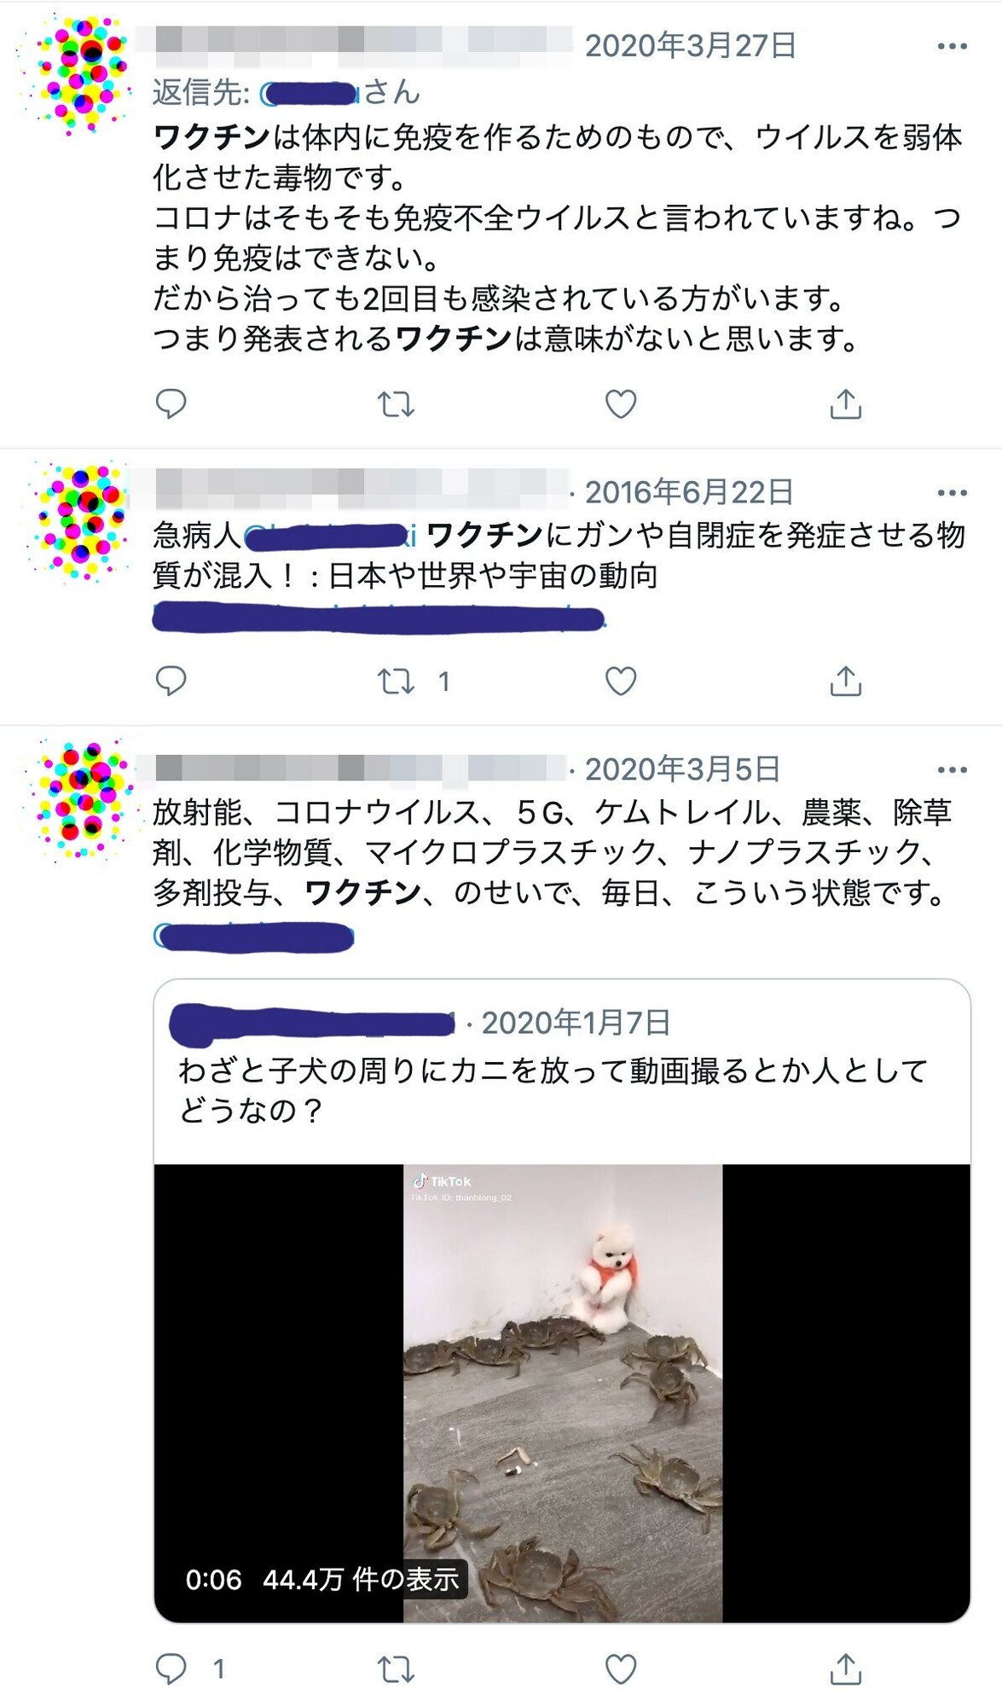Like the March 5, 2020 tweet

[621, 1668]
